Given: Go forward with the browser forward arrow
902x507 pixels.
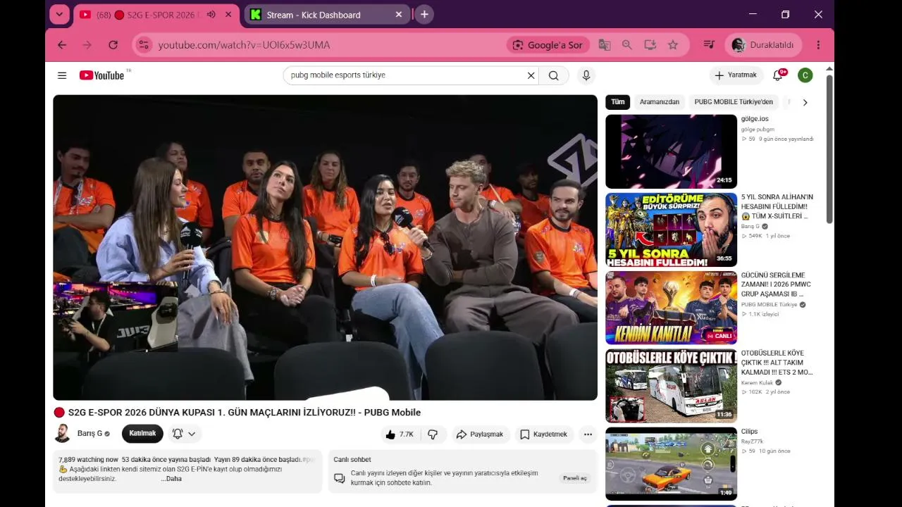Looking at the screenshot, I should click(x=87, y=45).
